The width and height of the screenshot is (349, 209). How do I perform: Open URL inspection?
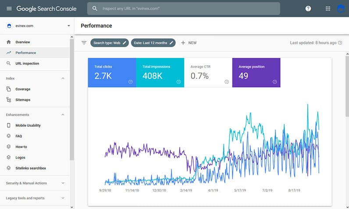click(35, 64)
